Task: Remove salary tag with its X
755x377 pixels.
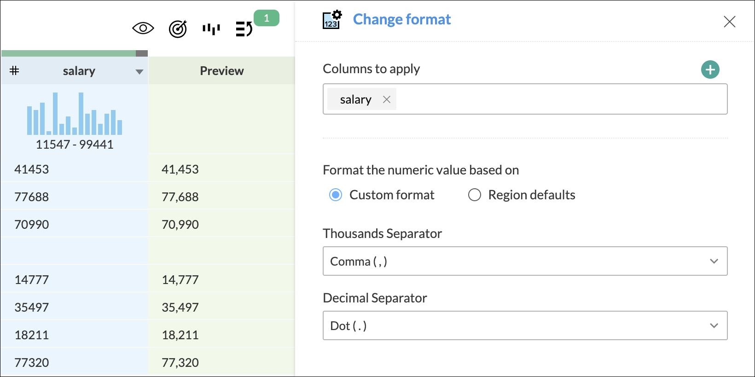Action: (387, 99)
